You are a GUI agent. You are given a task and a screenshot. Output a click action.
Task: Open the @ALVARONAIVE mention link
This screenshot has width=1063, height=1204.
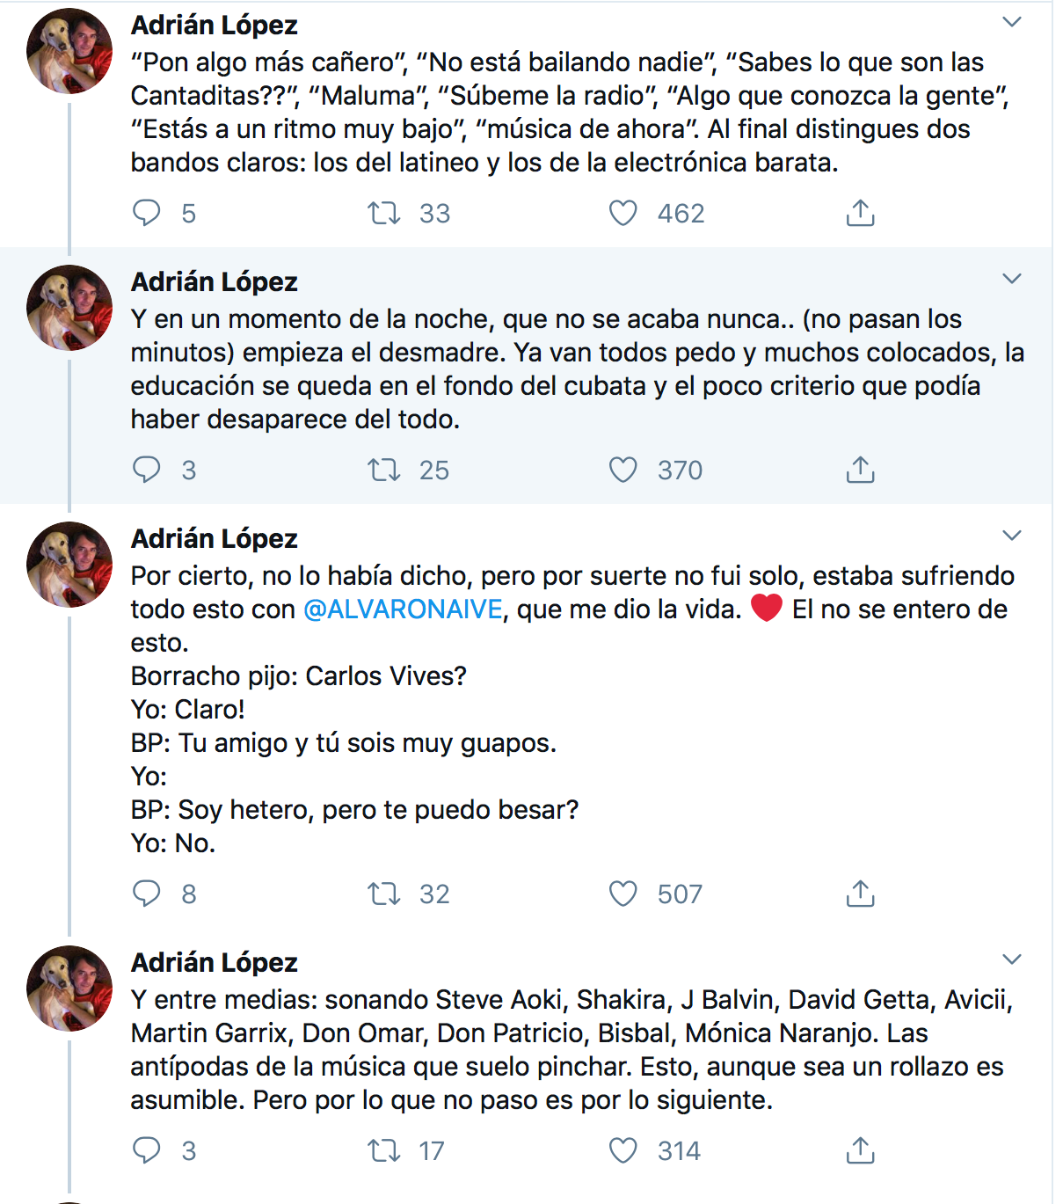pyautogui.click(x=403, y=609)
